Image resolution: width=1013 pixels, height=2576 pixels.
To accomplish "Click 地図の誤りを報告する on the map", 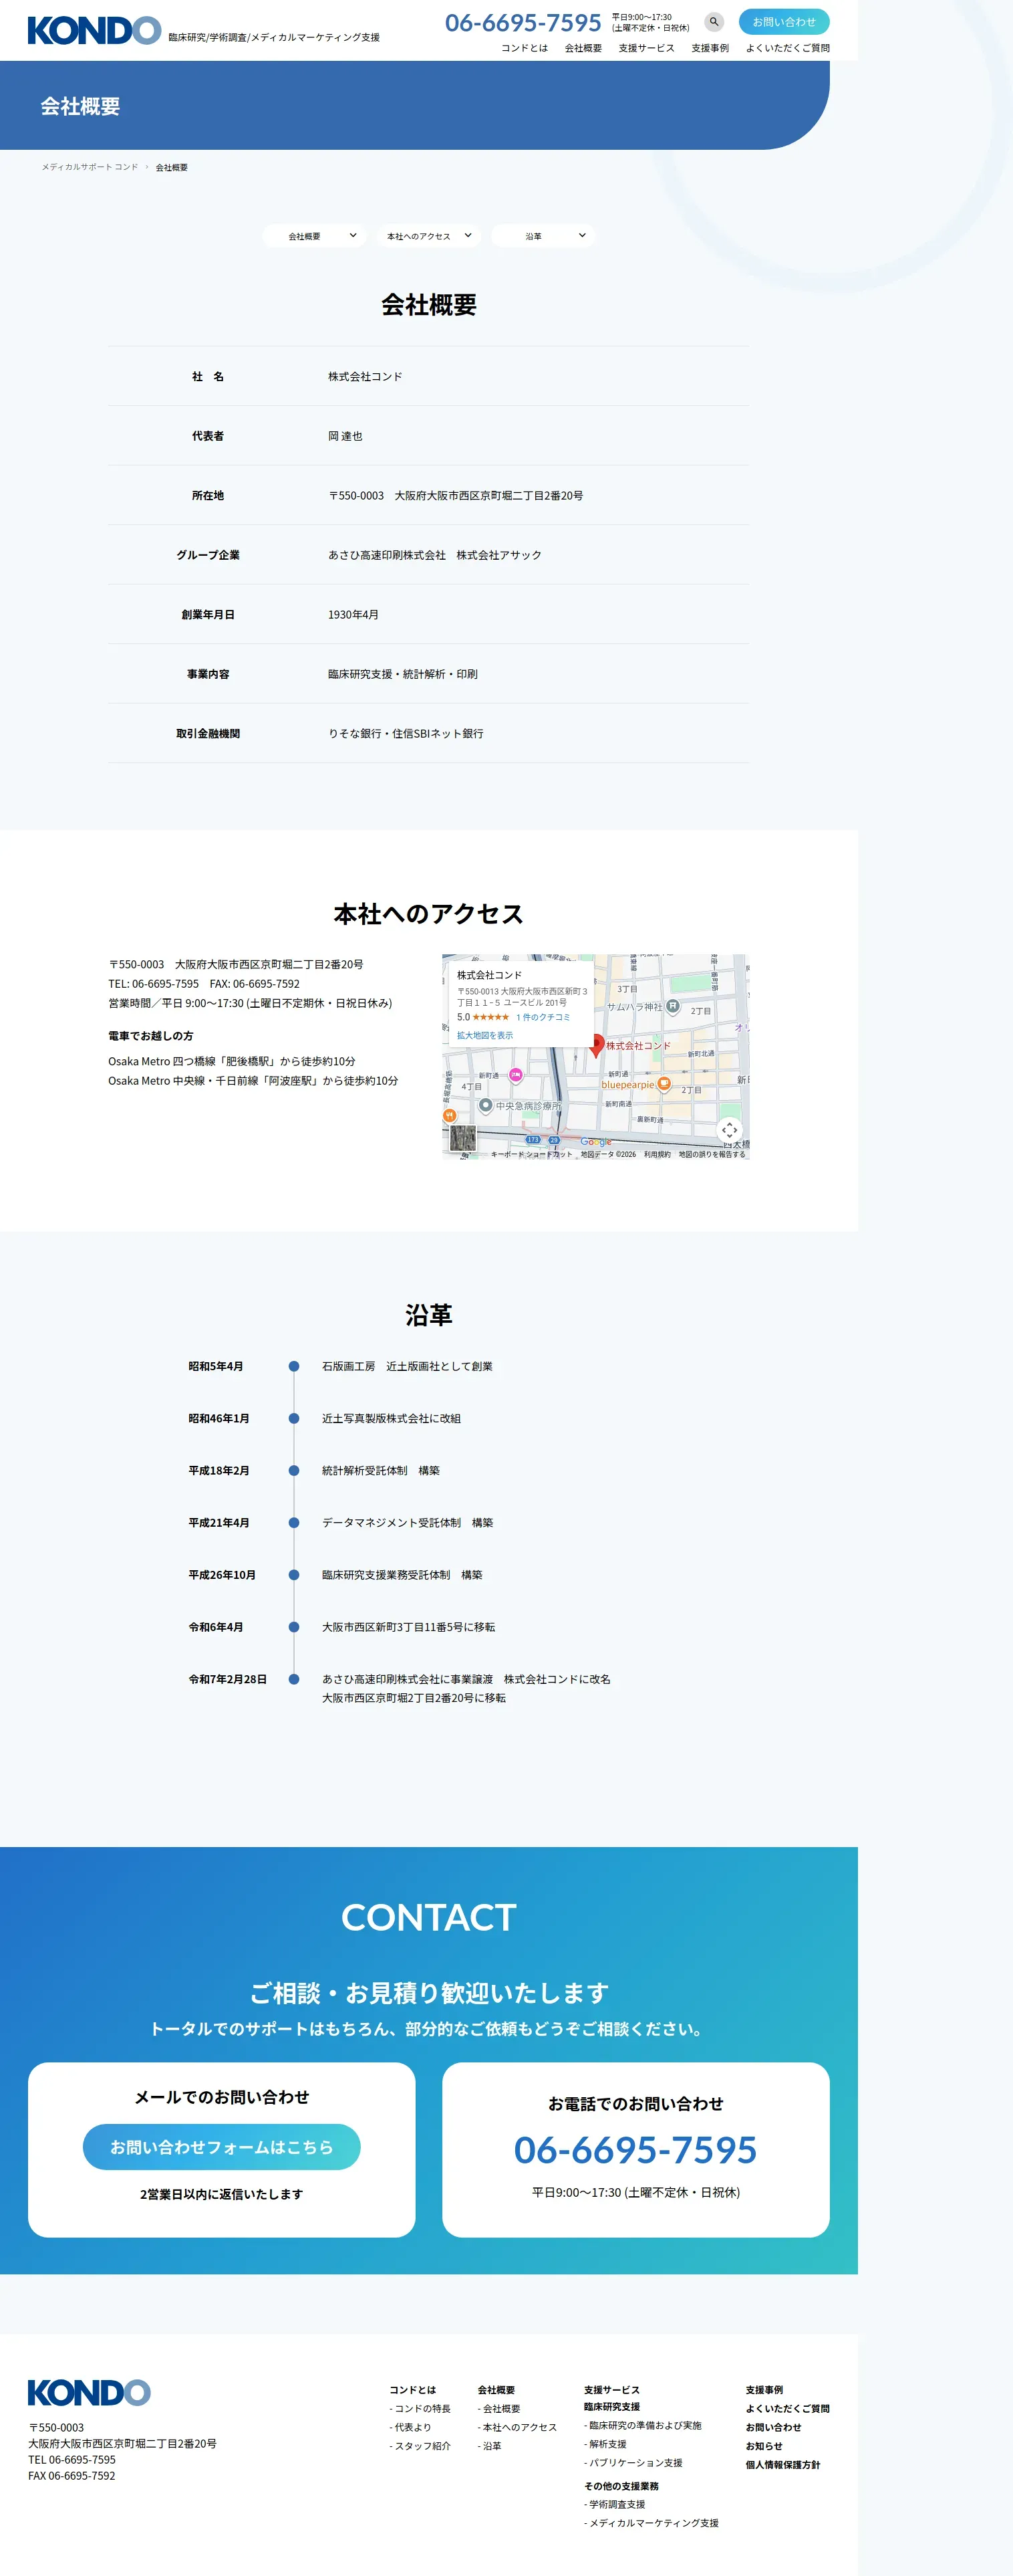I will [712, 1154].
